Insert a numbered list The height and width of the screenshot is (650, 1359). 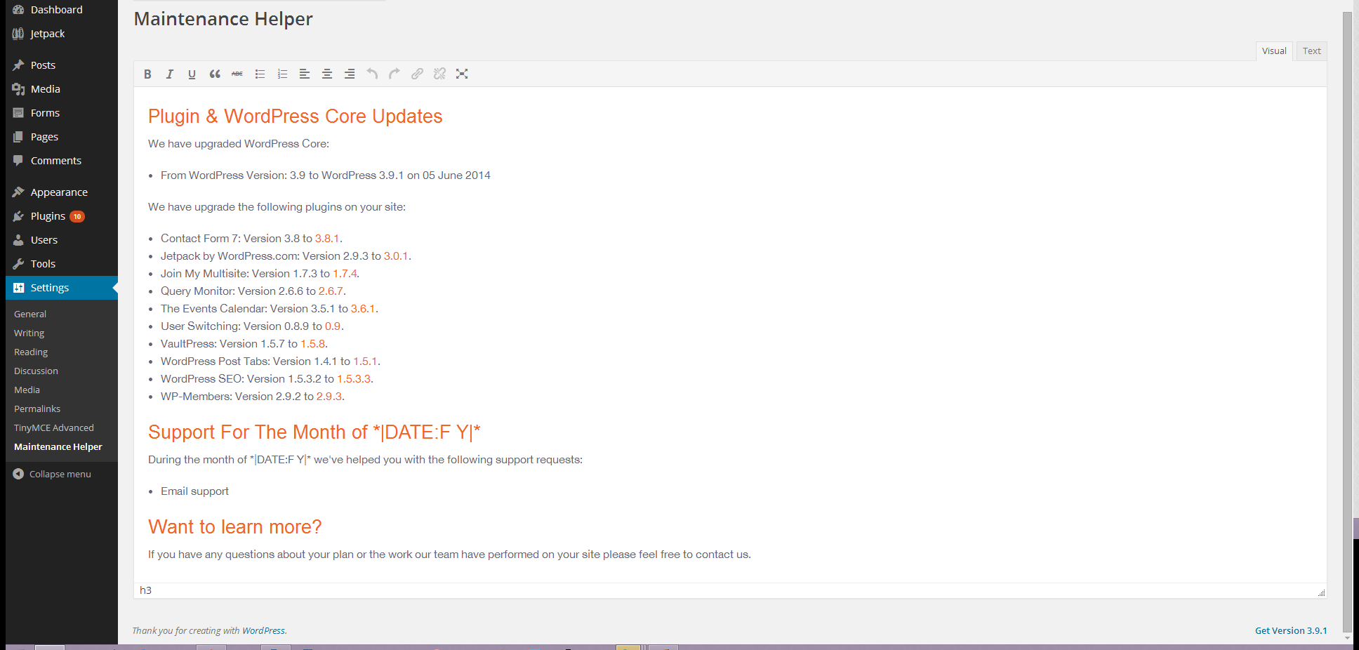pos(282,74)
